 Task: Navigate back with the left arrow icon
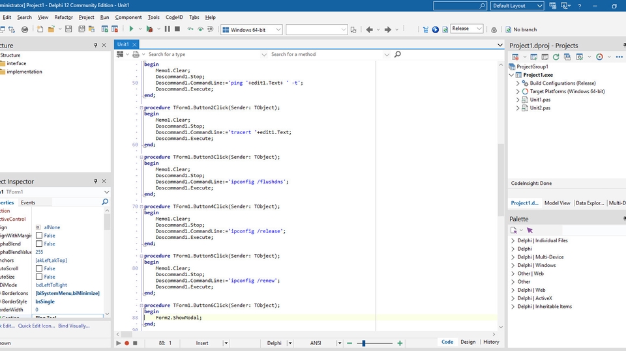(370, 29)
